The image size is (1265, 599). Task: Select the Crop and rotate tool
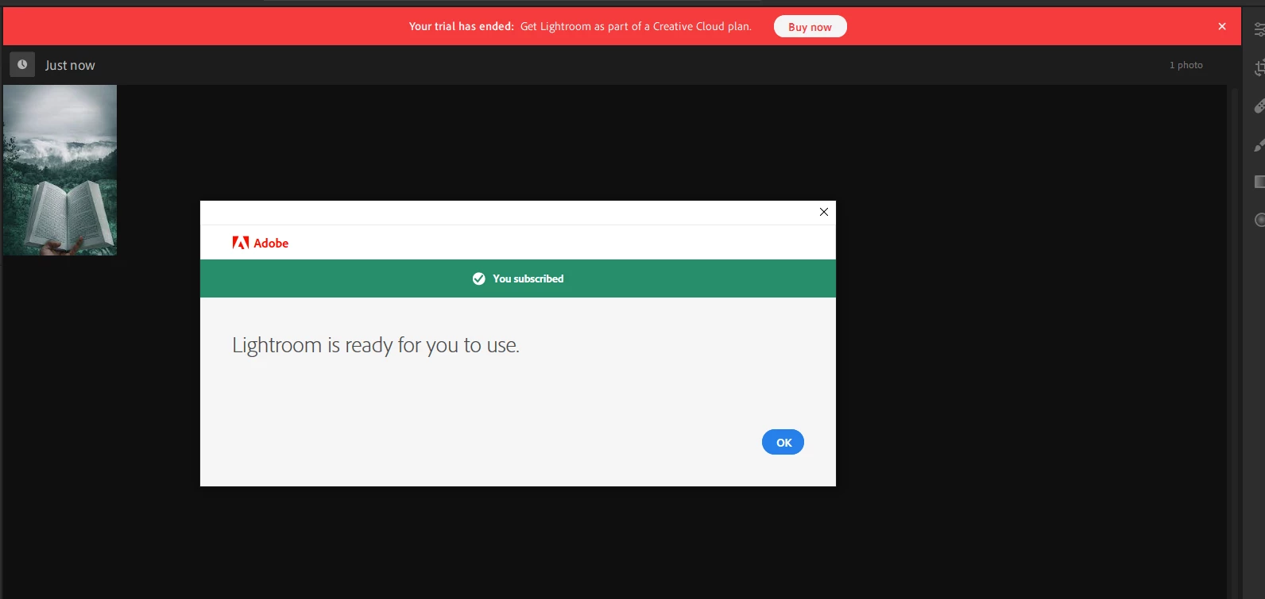tap(1259, 68)
